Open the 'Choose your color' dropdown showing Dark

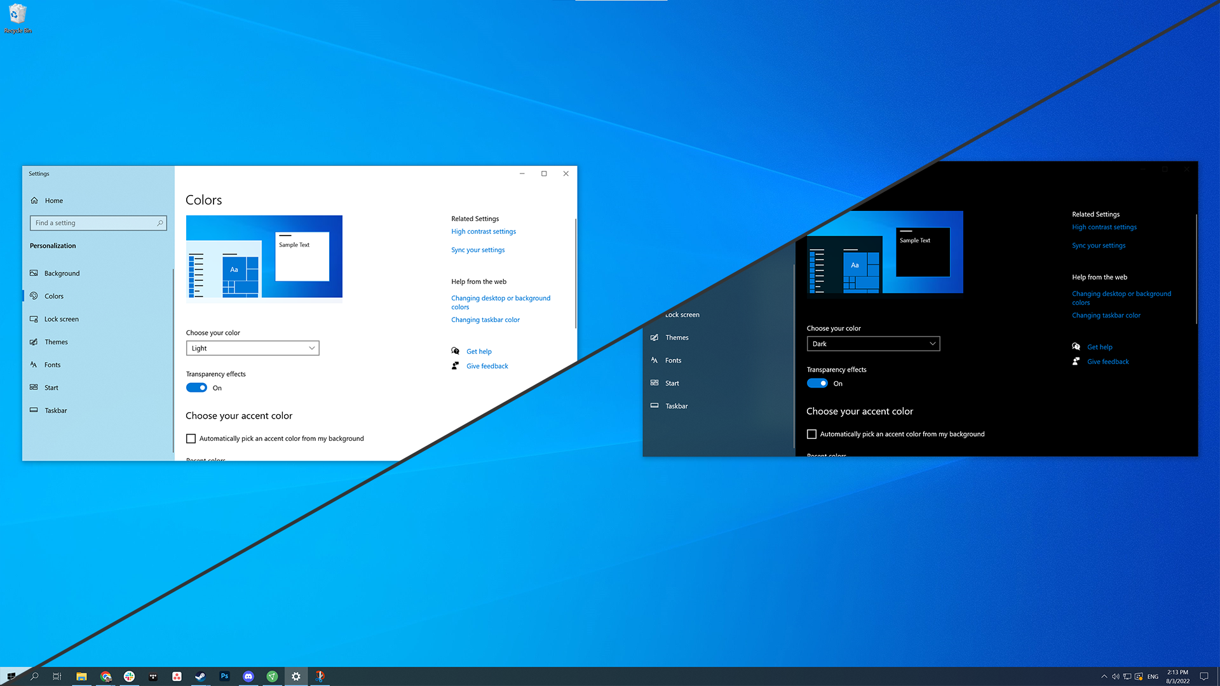(x=873, y=343)
